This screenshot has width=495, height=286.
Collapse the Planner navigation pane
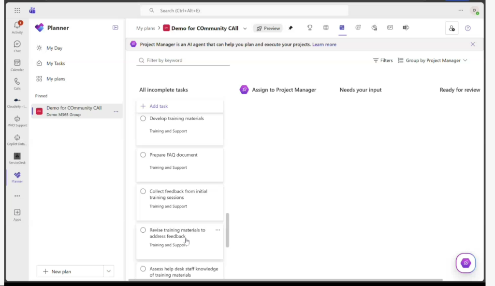coord(116,28)
